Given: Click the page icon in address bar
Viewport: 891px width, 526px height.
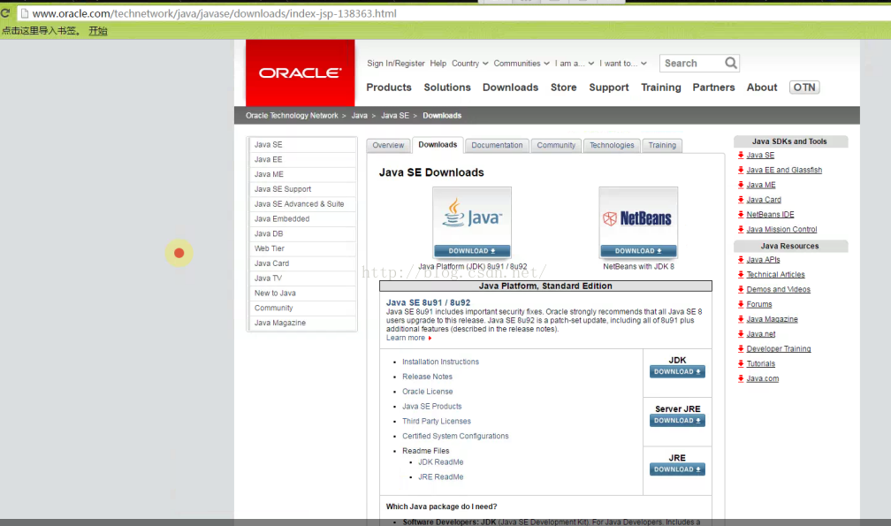Looking at the screenshot, I should click(x=25, y=13).
